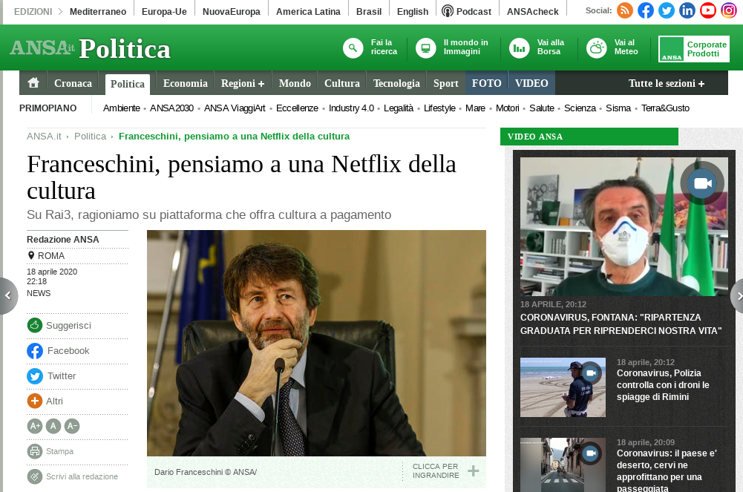This screenshot has height=492, width=743.
Task: Click the ANSA Corporate Prodotti logo
Action: pos(694,49)
